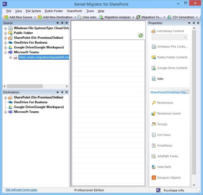Select Google Drive(Google Workspace) in Destination
Viewport: 203px width, 195px height.
39,107
